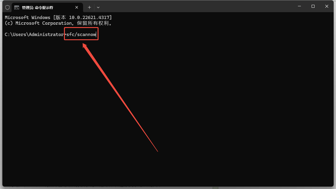Click the Microsoft Corporation copyright line
Screen dimensions: 336x189
58,23
